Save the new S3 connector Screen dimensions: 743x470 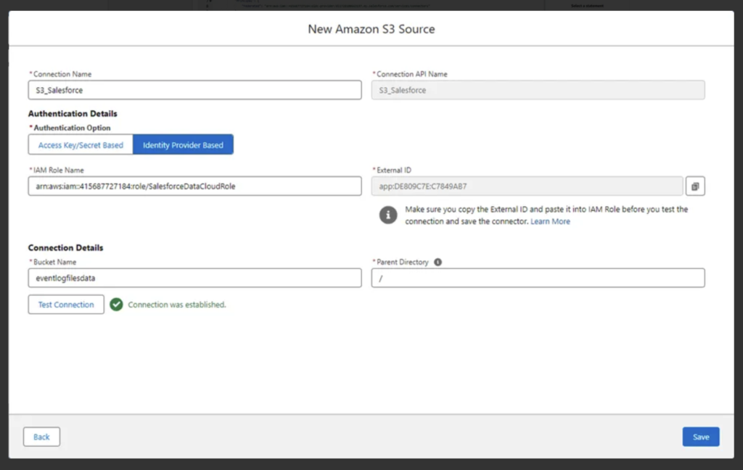click(x=700, y=437)
